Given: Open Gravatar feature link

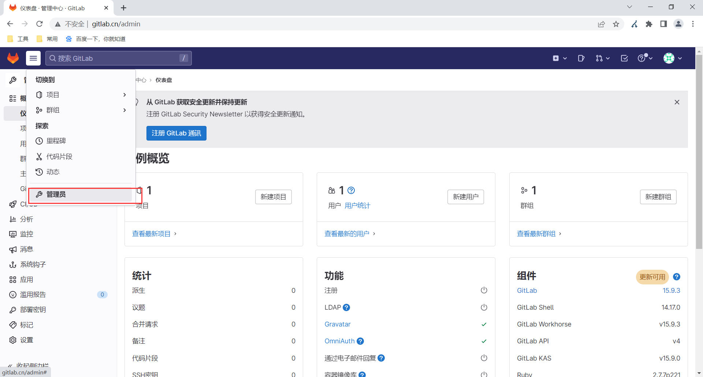Looking at the screenshot, I should tap(338, 324).
